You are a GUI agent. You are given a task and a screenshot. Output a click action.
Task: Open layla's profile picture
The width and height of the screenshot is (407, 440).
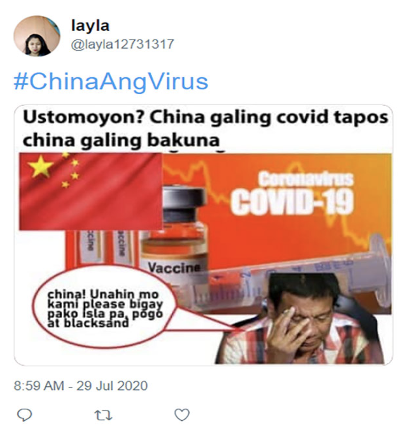coord(37,36)
